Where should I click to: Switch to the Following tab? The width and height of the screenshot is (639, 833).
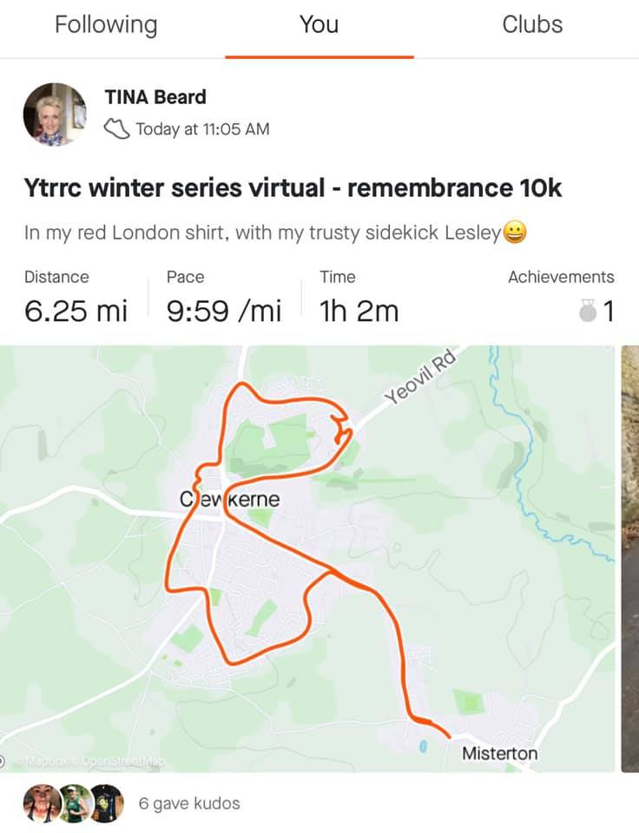[106, 25]
